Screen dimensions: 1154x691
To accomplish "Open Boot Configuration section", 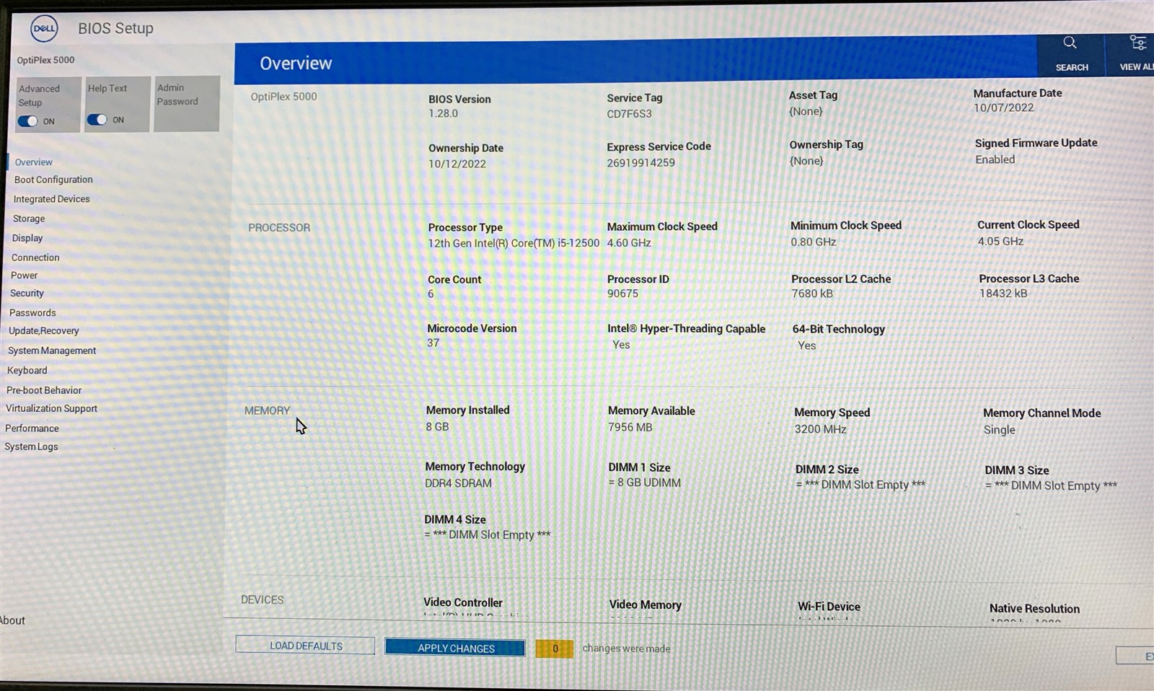I will click(53, 180).
